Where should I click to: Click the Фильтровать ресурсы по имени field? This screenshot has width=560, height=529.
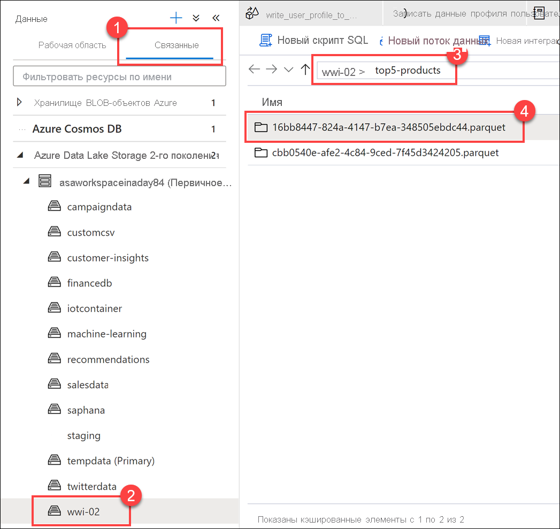119,76
